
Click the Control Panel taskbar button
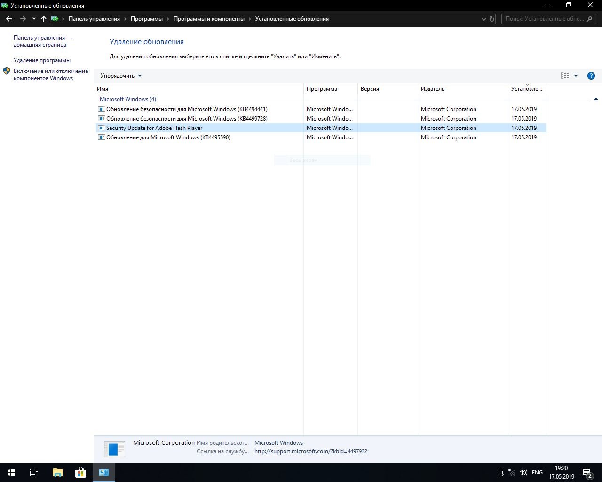(x=103, y=473)
